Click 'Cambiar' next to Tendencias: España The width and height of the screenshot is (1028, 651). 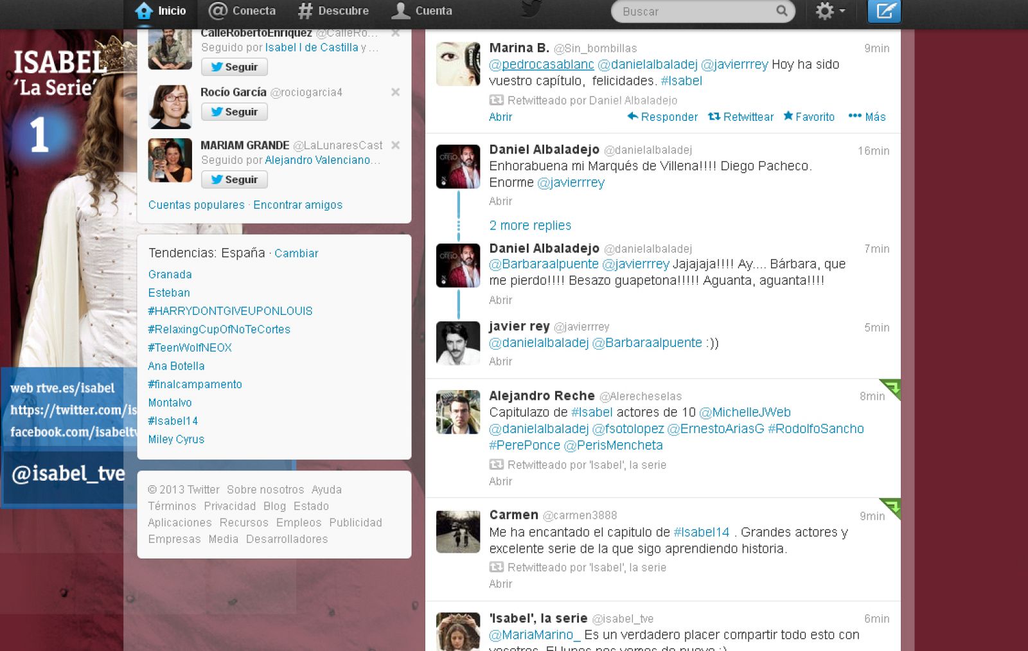point(296,253)
